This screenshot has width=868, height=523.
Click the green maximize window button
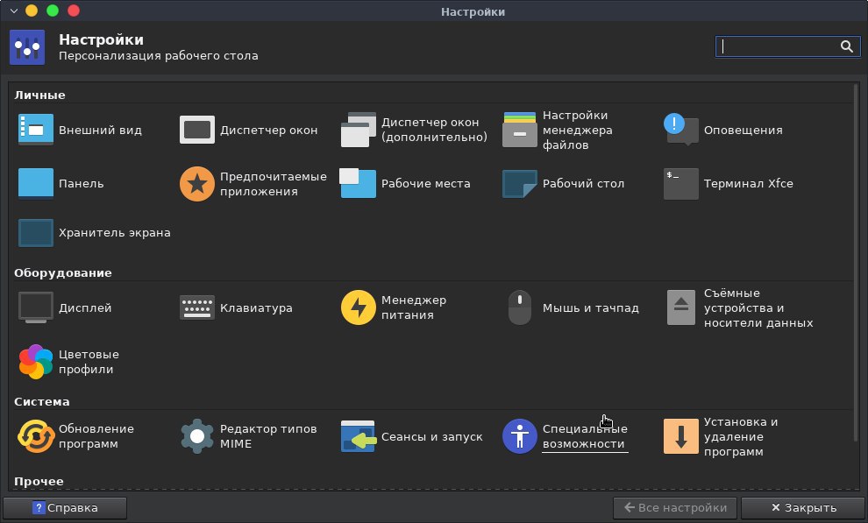[53, 11]
